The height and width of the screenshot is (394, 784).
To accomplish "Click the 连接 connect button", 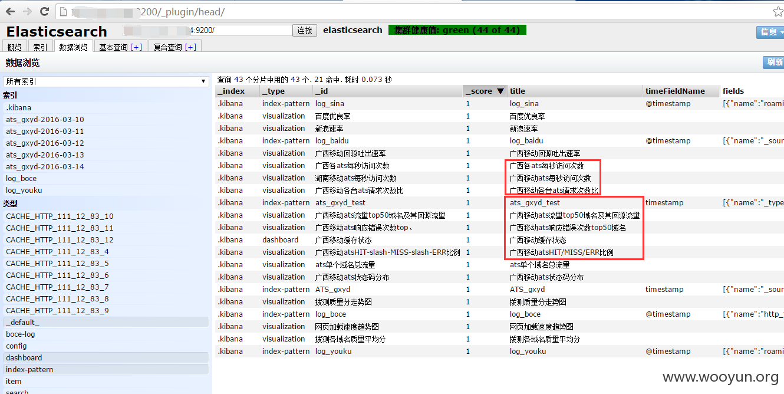I will [x=305, y=30].
